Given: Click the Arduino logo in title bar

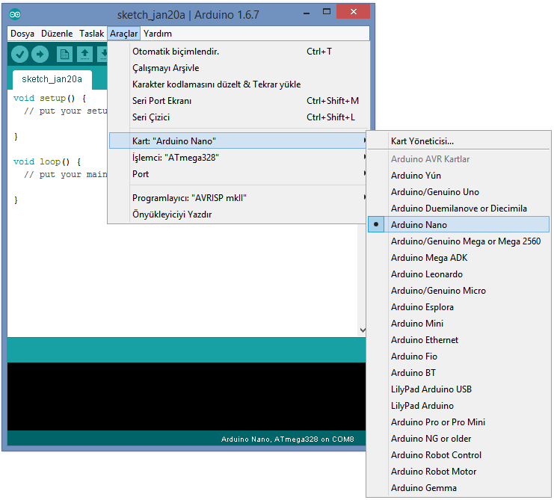Looking at the screenshot, I should pos(15,14).
